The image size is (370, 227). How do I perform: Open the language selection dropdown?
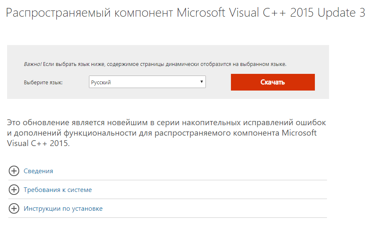coord(147,82)
